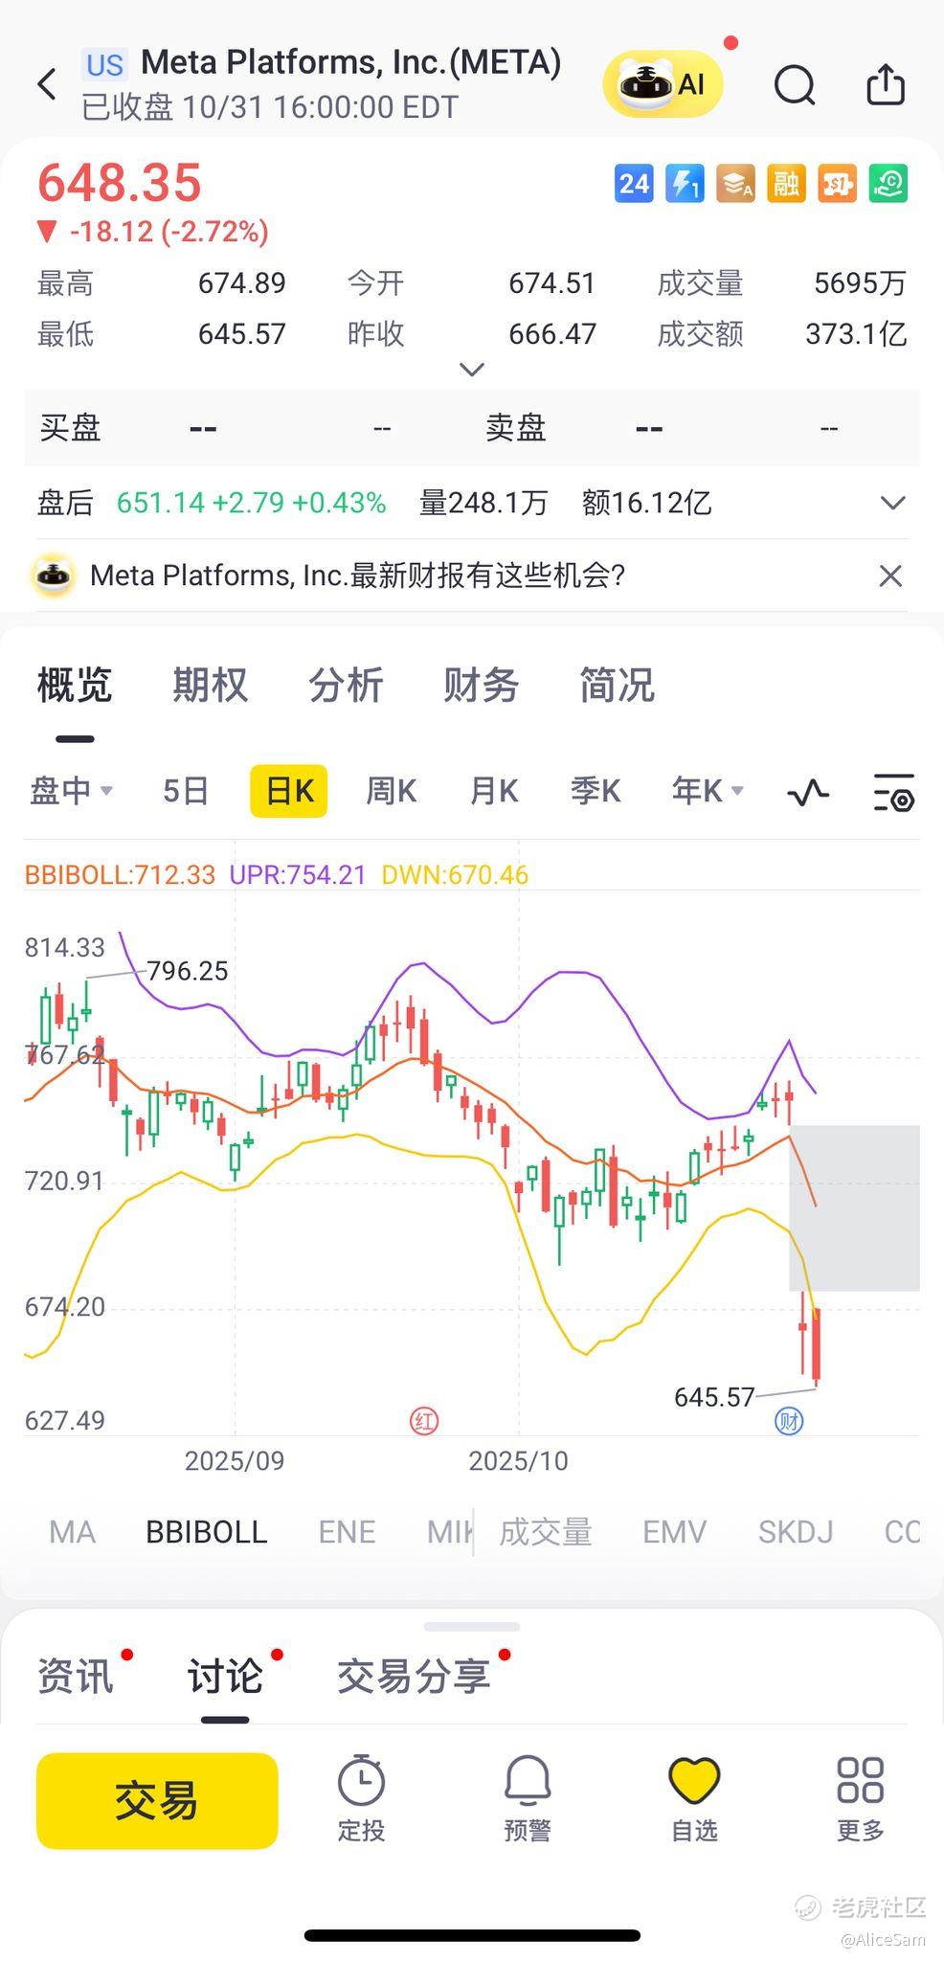Expand the quote details chevron
944x1961 pixels.
coord(472,370)
